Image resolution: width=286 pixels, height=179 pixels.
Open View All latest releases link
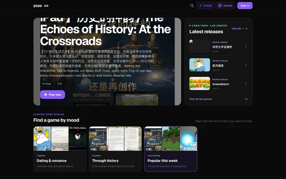tap(240, 29)
